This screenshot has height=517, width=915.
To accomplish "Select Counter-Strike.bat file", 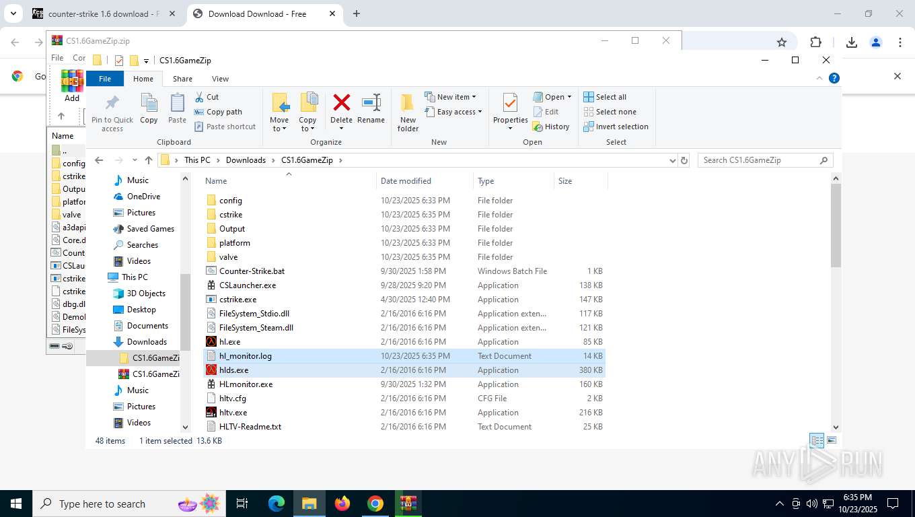I will click(404, 271).
